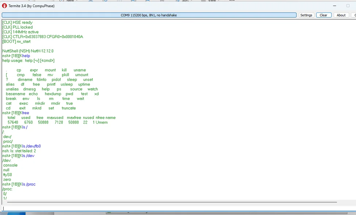Click the 'nsh: ls: stat failed: 2' error line
356x215 pixels.
click(x=19, y=151)
